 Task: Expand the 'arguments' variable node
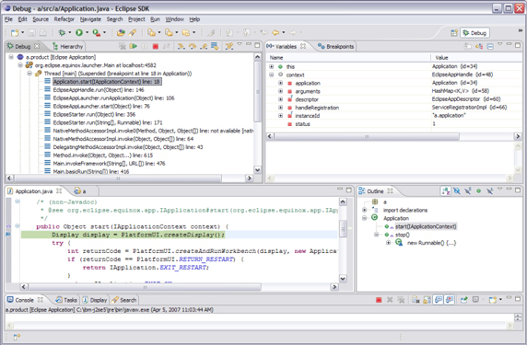[x=281, y=91]
